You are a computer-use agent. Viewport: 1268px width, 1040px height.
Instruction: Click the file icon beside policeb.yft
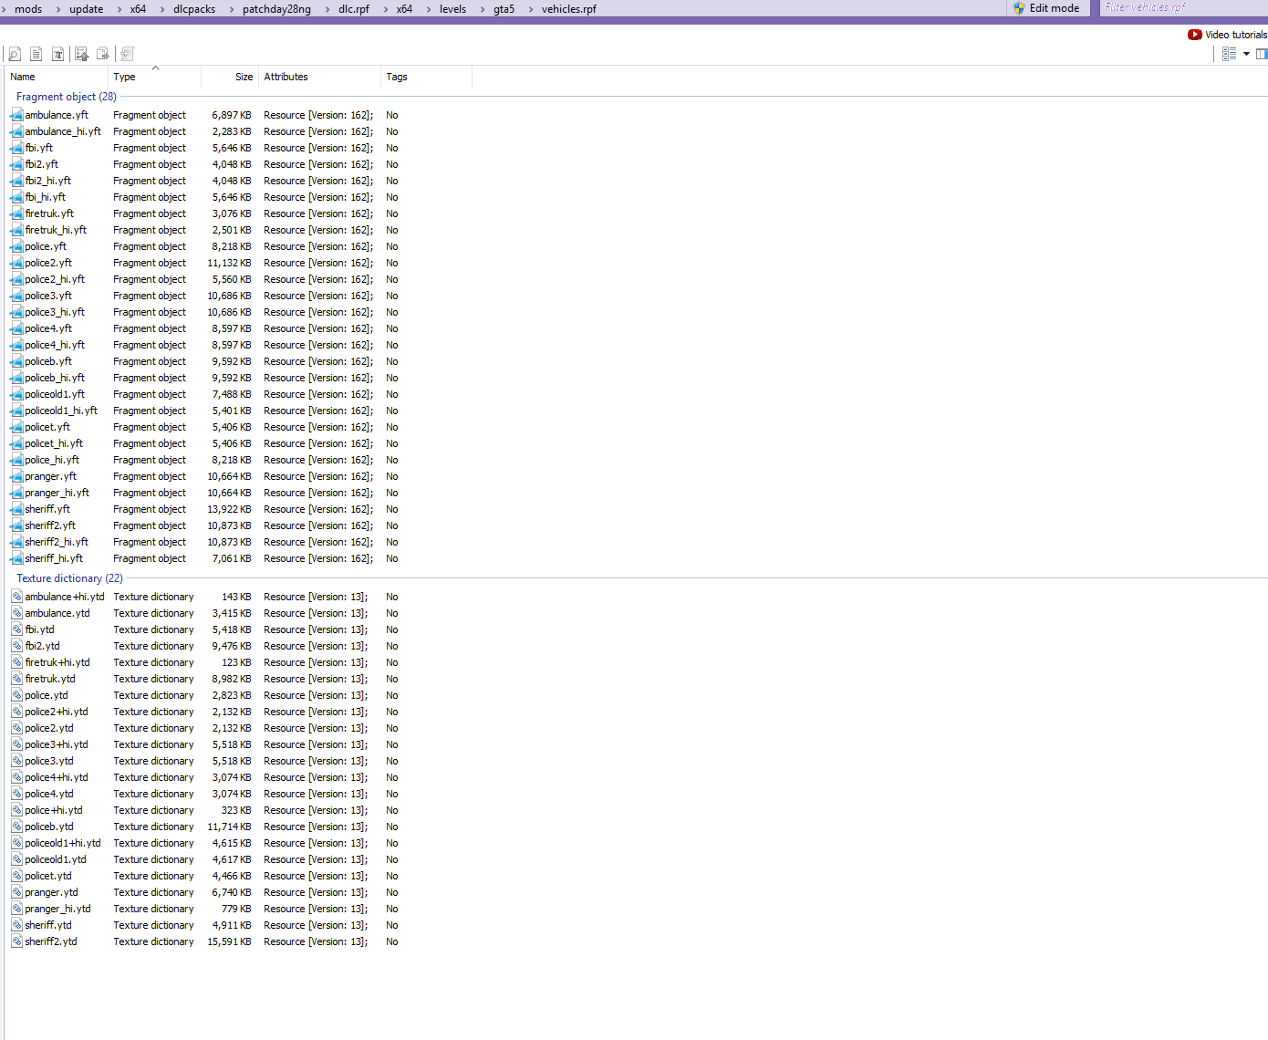coord(16,361)
